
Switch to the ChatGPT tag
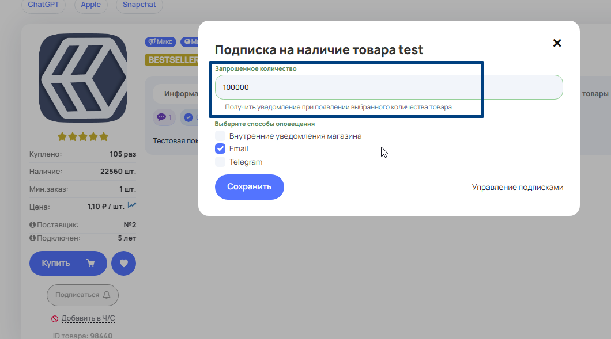pyautogui.click(x=43, y=5)
